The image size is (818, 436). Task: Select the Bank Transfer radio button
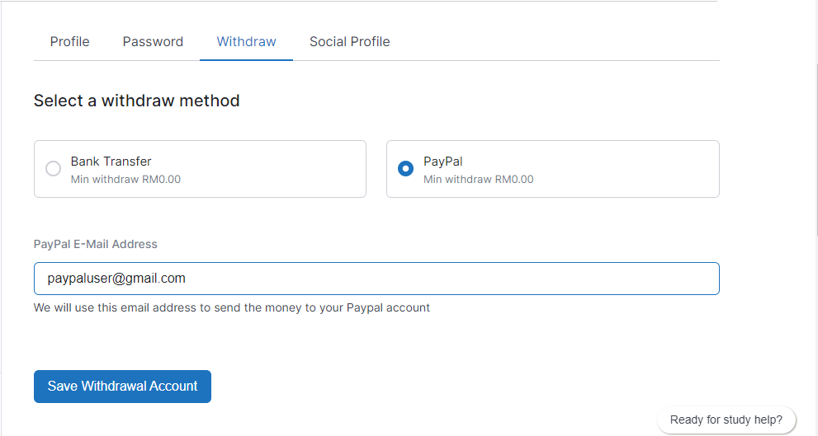point(53,169)
